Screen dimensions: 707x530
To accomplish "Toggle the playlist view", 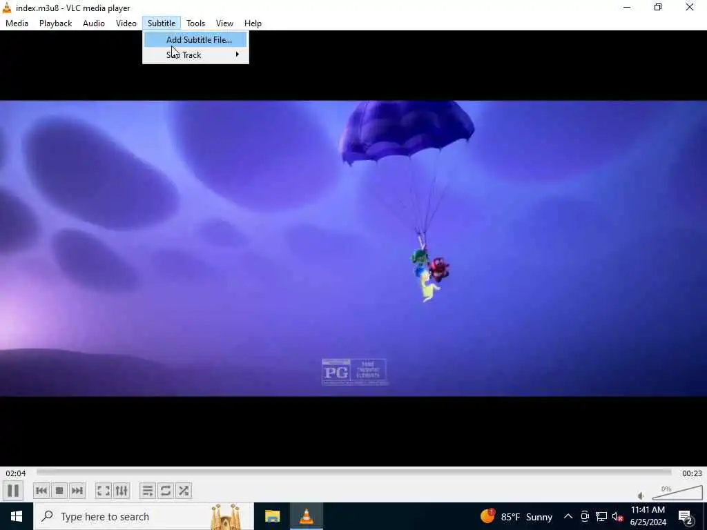I will (x=148, y=491).
